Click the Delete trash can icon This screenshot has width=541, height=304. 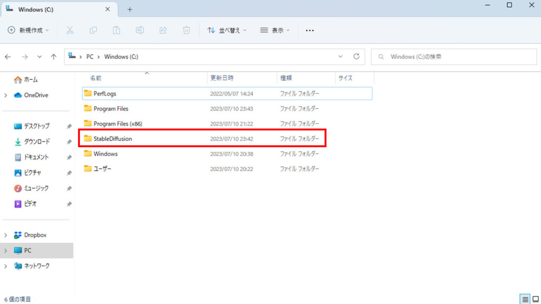point(186,30)
